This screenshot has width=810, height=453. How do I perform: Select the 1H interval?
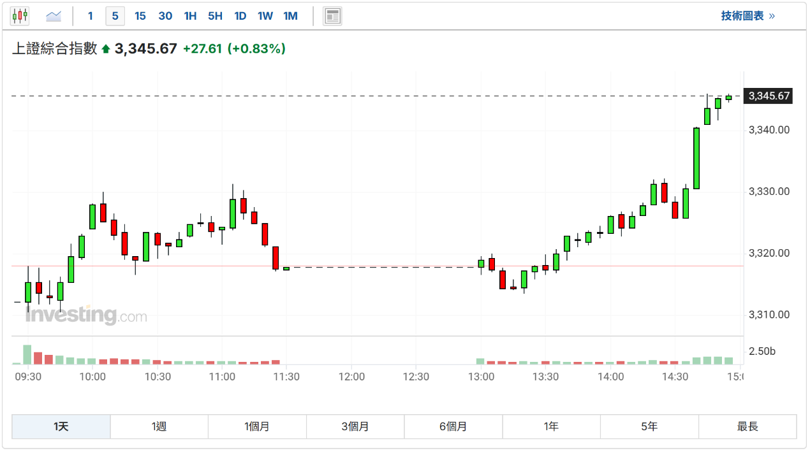point(190,16)
